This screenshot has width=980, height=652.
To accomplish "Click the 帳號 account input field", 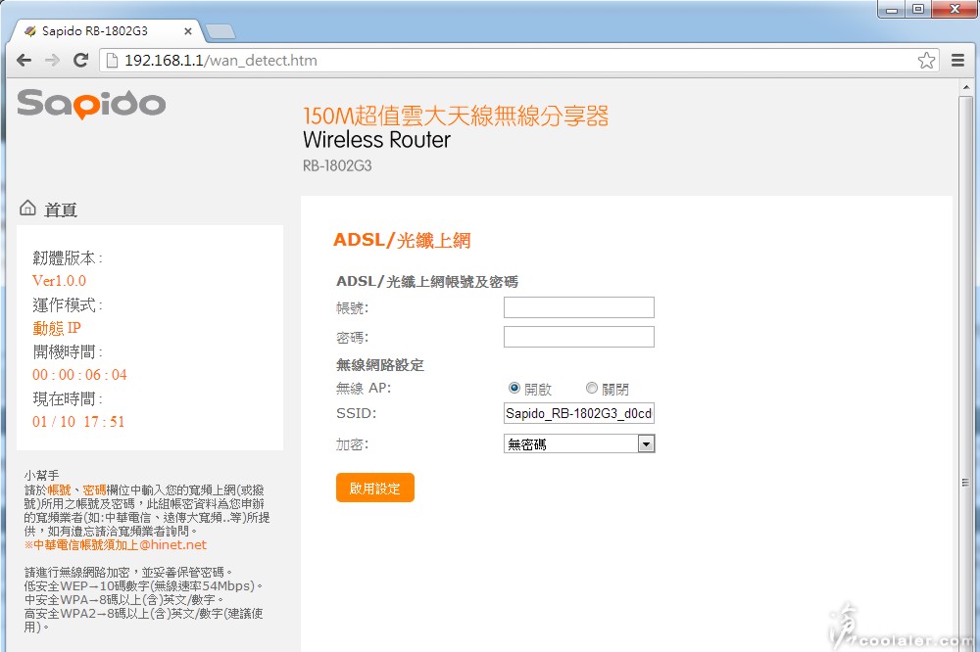I will click(579, 307).
